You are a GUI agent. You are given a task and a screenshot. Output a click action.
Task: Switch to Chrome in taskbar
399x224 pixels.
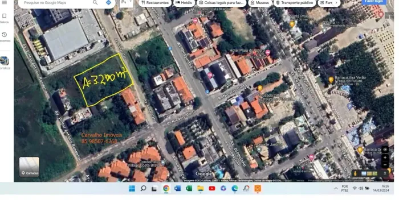[166, 189]
